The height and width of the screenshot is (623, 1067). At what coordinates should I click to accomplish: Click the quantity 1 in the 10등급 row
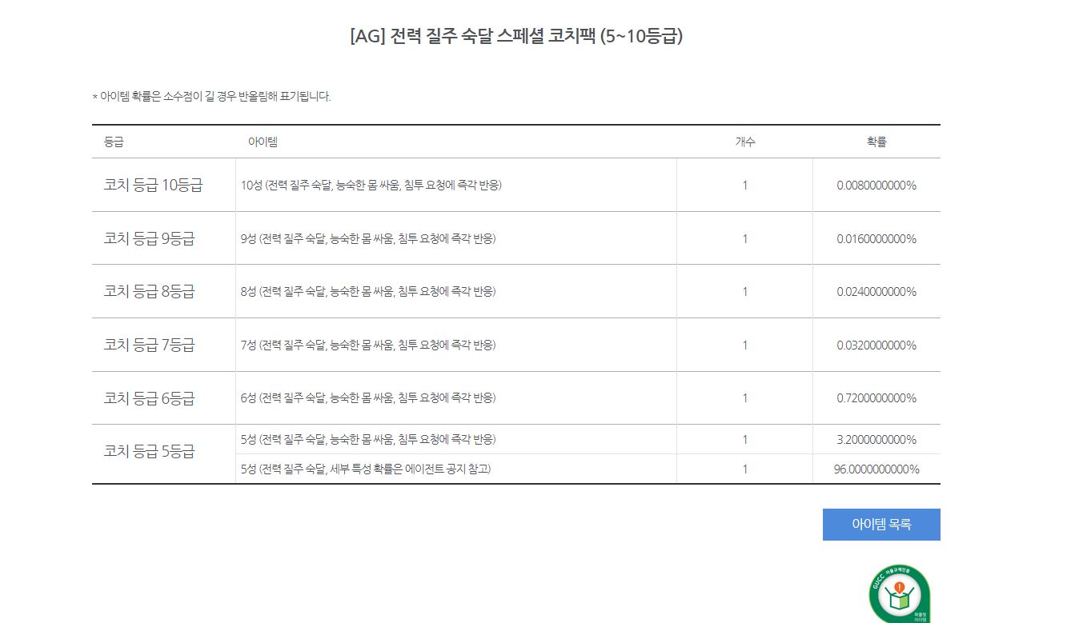[x=745, y=186]
